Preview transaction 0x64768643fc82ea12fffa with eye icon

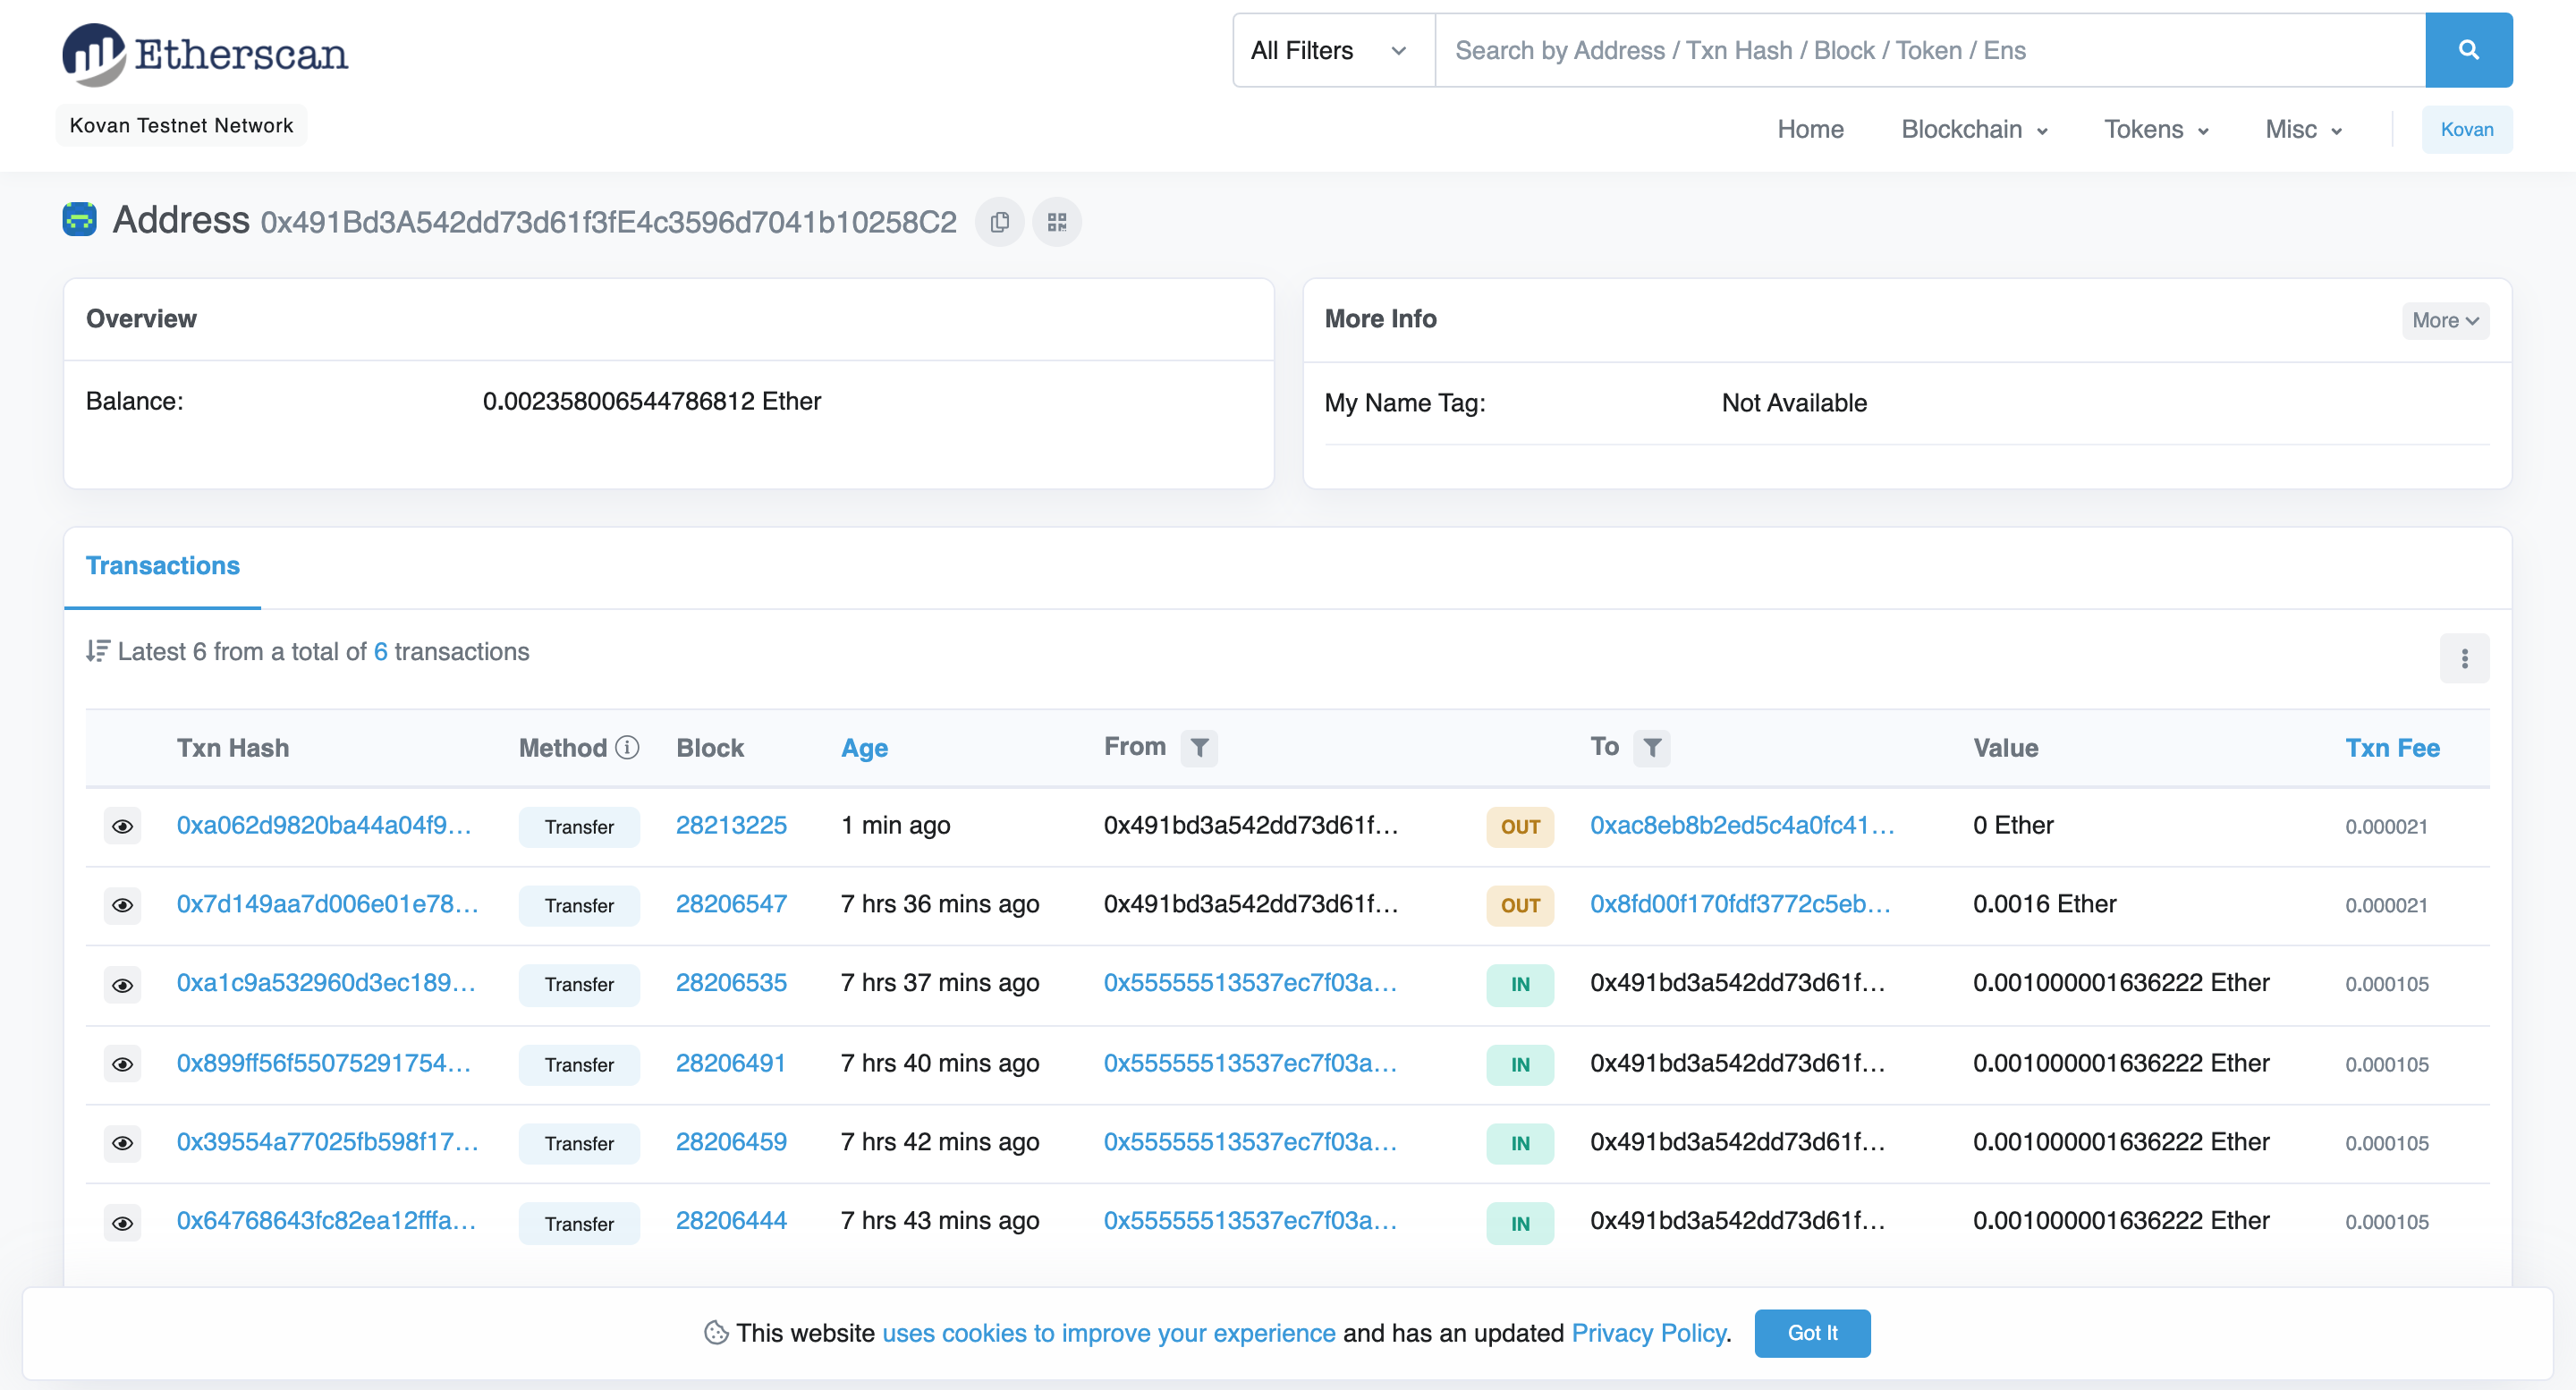pos(122,1223)
